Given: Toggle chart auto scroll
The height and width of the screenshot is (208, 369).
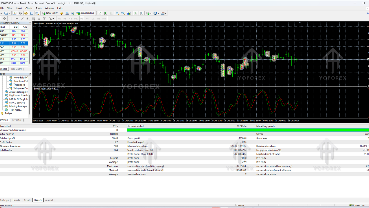Looking at the screenshot, I should [x=136, y=13].
